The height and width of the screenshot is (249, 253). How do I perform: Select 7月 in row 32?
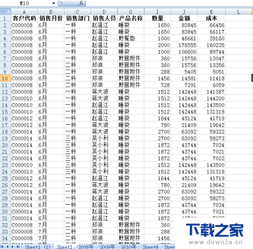tap(51, 225)
